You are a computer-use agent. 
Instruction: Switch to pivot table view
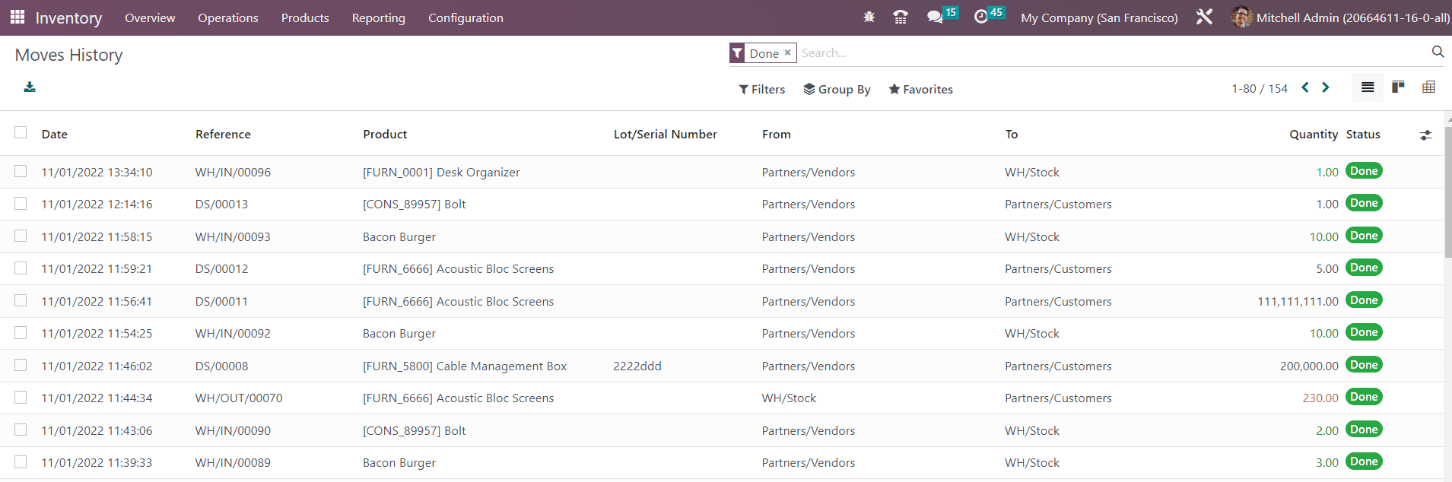[x=1428, y=87]
